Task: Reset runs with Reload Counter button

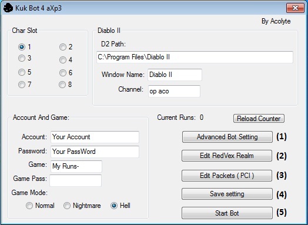Action: [259, 119]
